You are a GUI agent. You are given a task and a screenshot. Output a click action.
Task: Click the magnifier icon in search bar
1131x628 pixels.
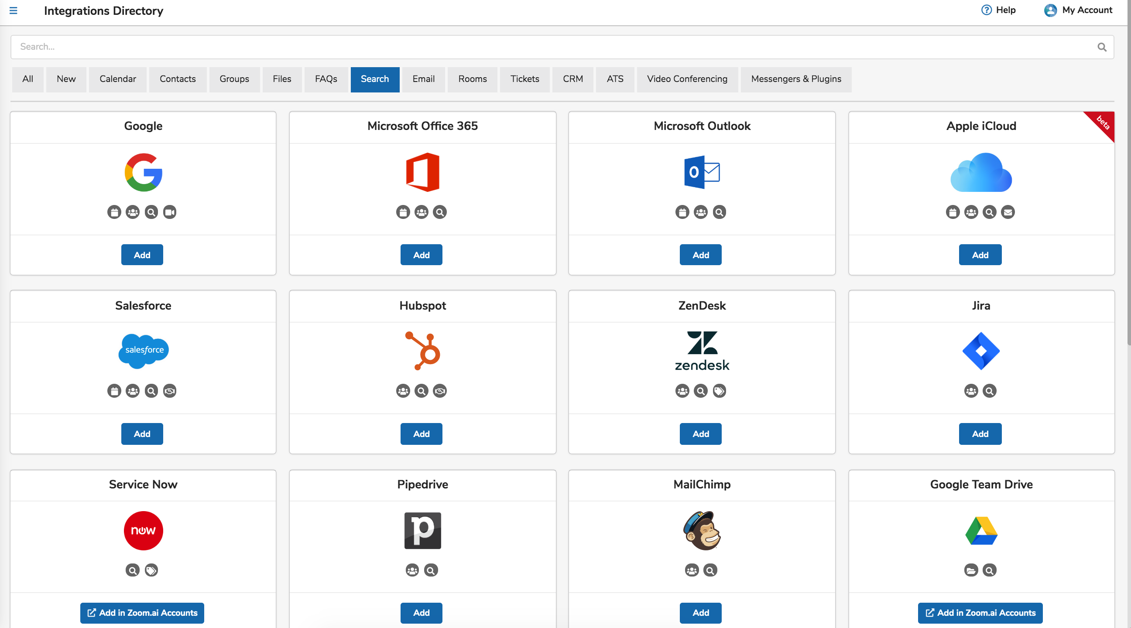coord(1102,47)
